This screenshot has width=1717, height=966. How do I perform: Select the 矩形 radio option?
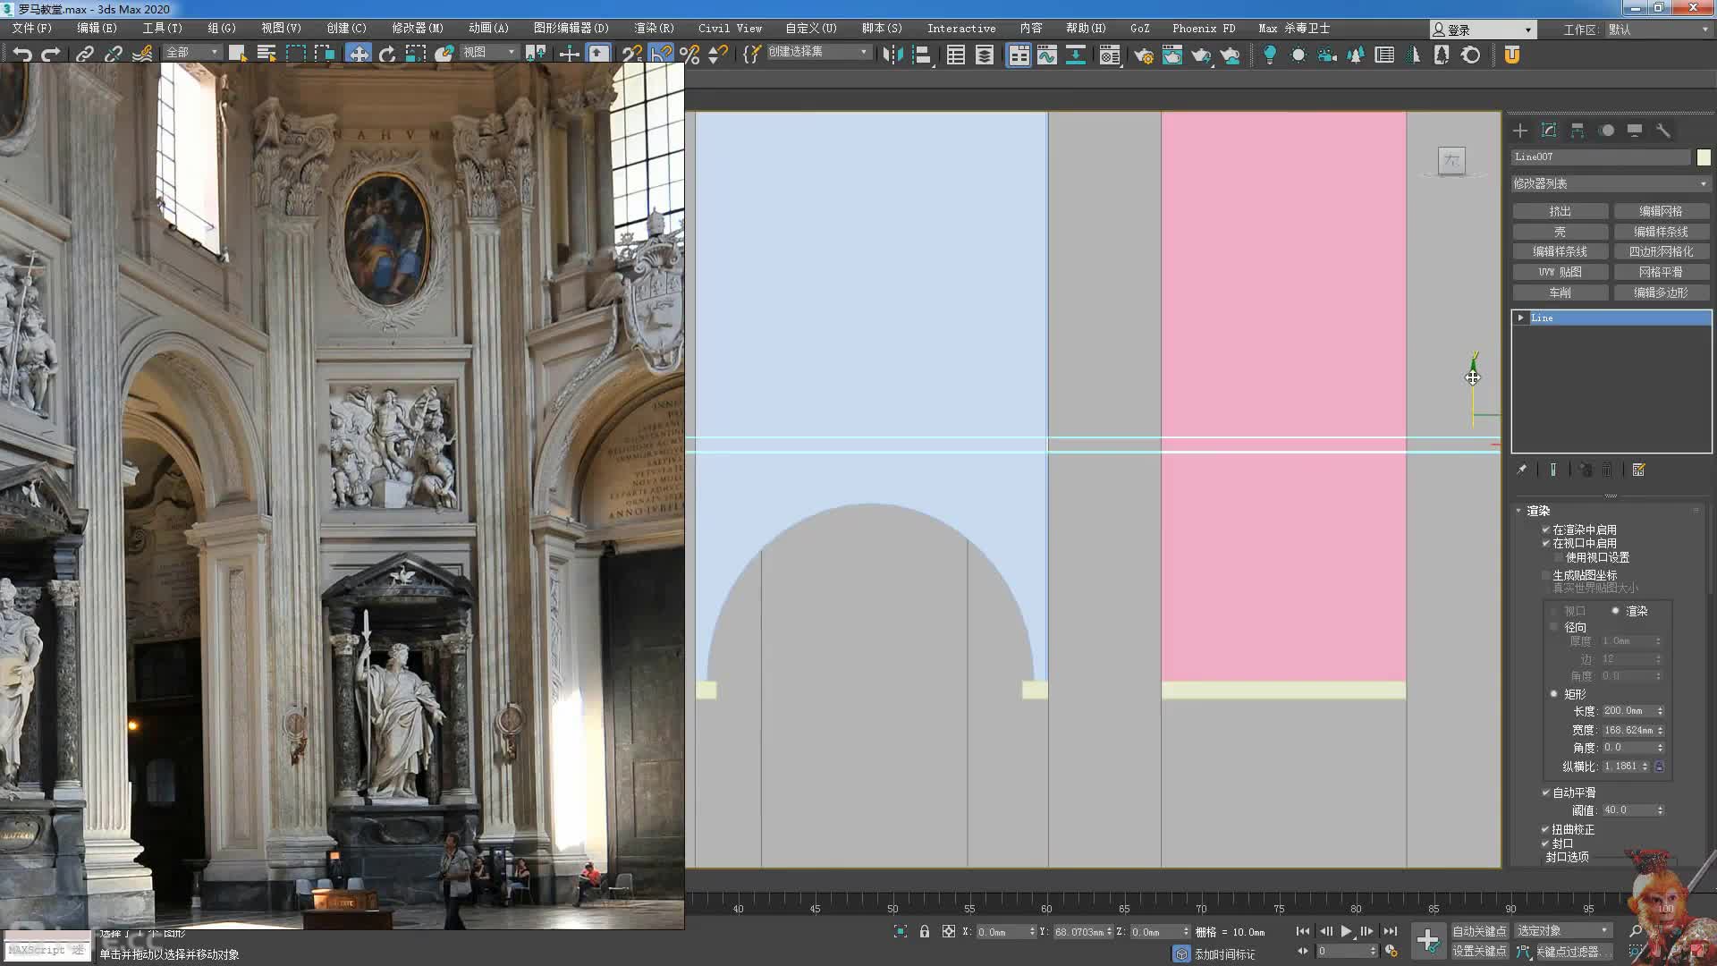(x=1554, y=694)
